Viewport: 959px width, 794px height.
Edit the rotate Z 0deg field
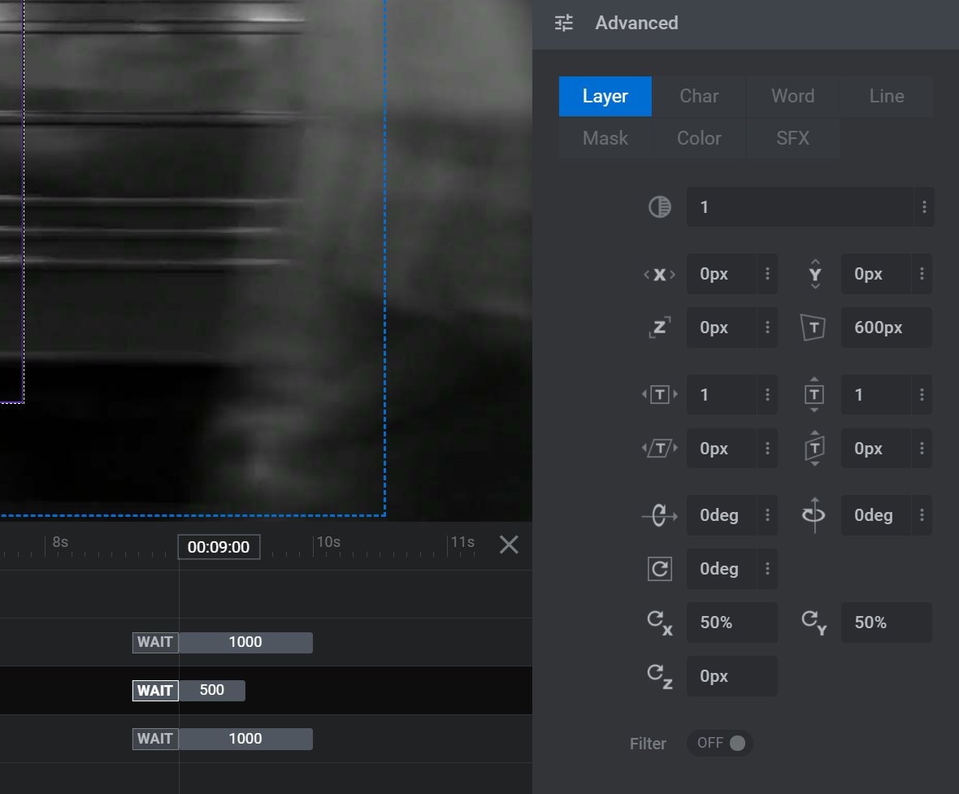(x=722, y=569)
